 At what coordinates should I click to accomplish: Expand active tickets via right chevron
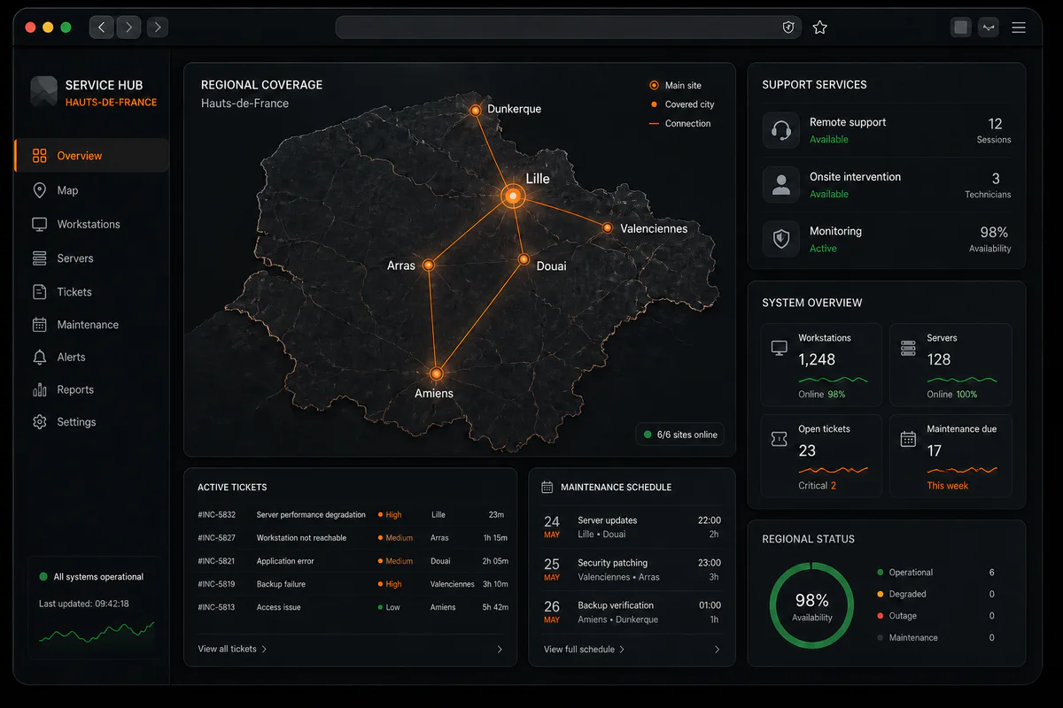(500, 649)
